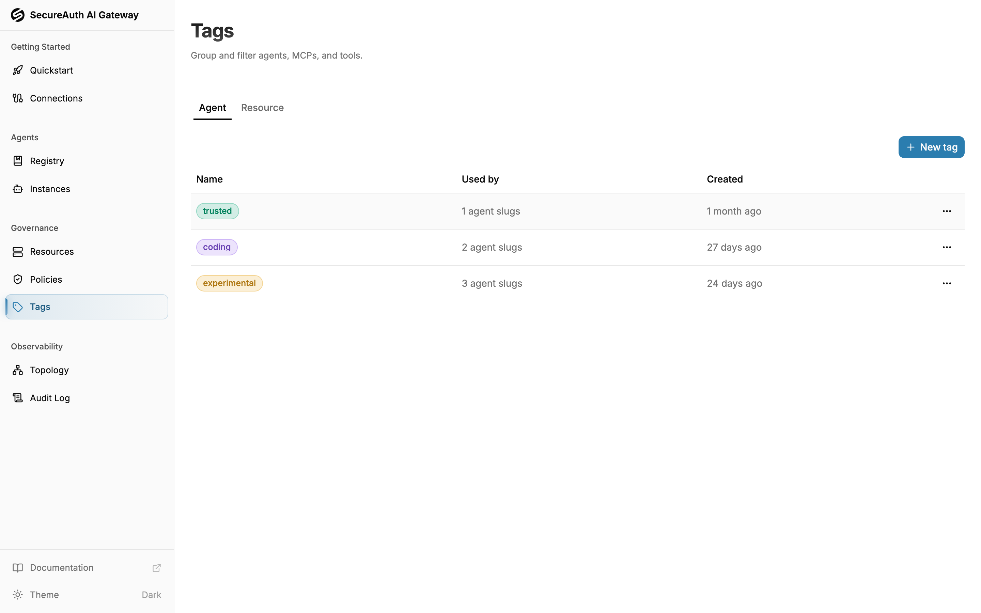
Task: Click the "1 agent slugs" cell
Action: pos(491,211)
